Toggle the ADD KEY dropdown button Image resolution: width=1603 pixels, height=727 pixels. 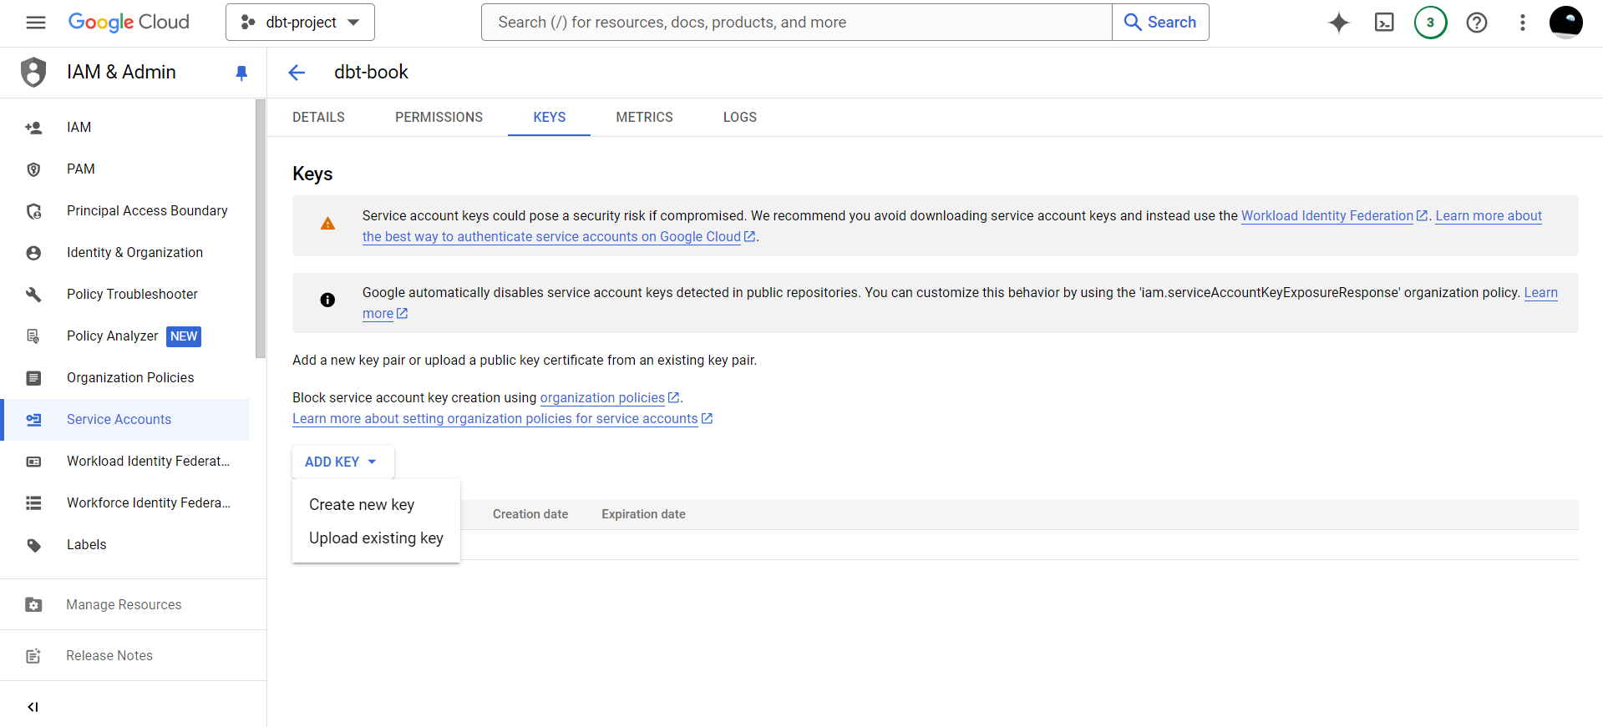point(342,462)
